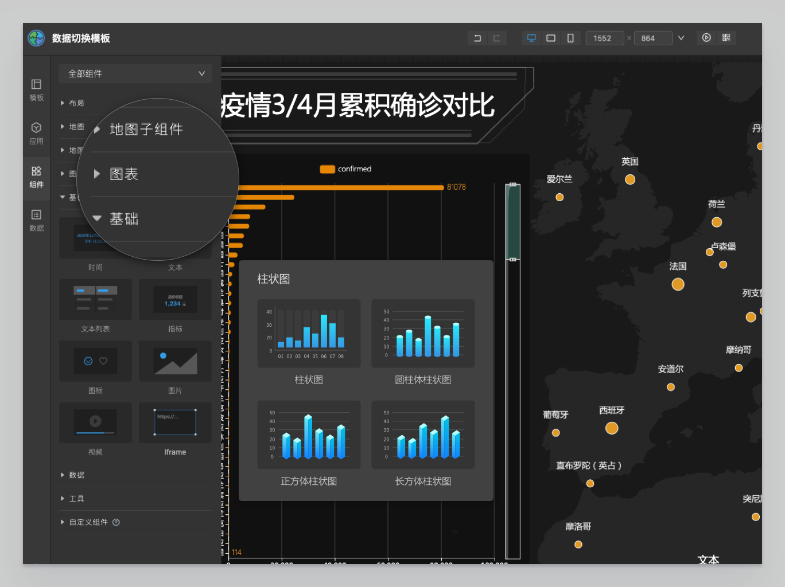Switch to the 模板 sidebar tab
The image size is (785, 587).
point(36,90)
